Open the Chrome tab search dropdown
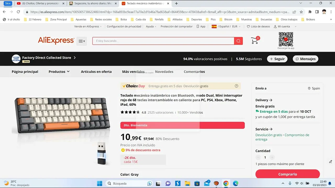 (301, 3)
